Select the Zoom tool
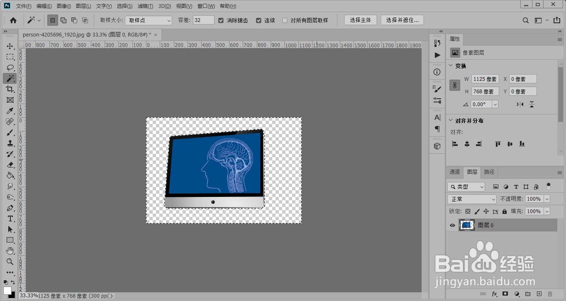Screen dimensions: 566x301 10,262
